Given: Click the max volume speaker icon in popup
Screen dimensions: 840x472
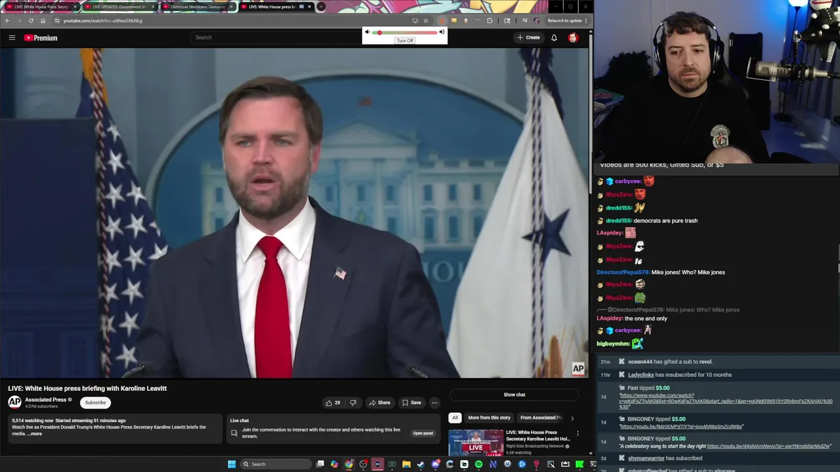Looking at the screenshot, I should [x=442, y=32].
